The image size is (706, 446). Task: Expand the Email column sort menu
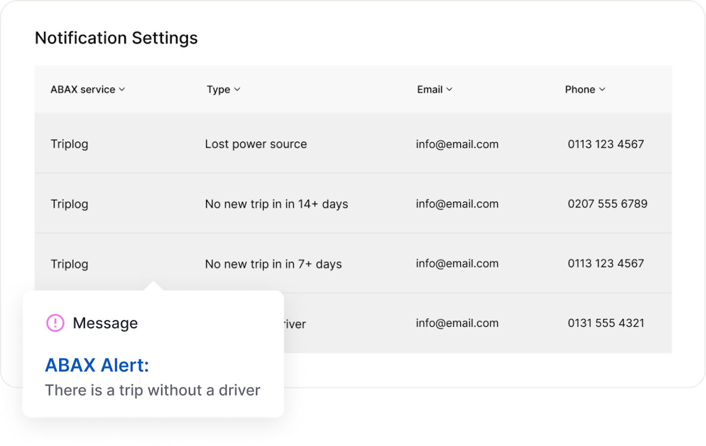tap(435, 90)
